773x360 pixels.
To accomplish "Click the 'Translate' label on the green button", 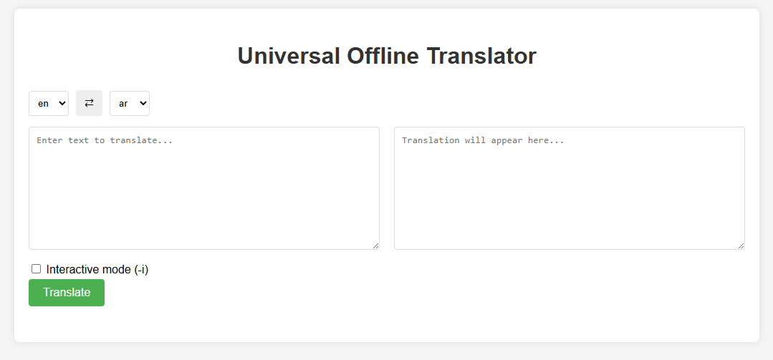I will point(67,293).
